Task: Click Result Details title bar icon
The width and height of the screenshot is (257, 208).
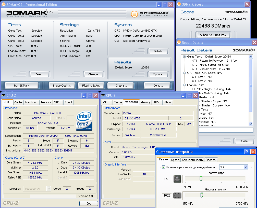Action: [x=179, y=42]
